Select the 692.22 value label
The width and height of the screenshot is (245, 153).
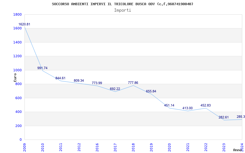[115, 89]
